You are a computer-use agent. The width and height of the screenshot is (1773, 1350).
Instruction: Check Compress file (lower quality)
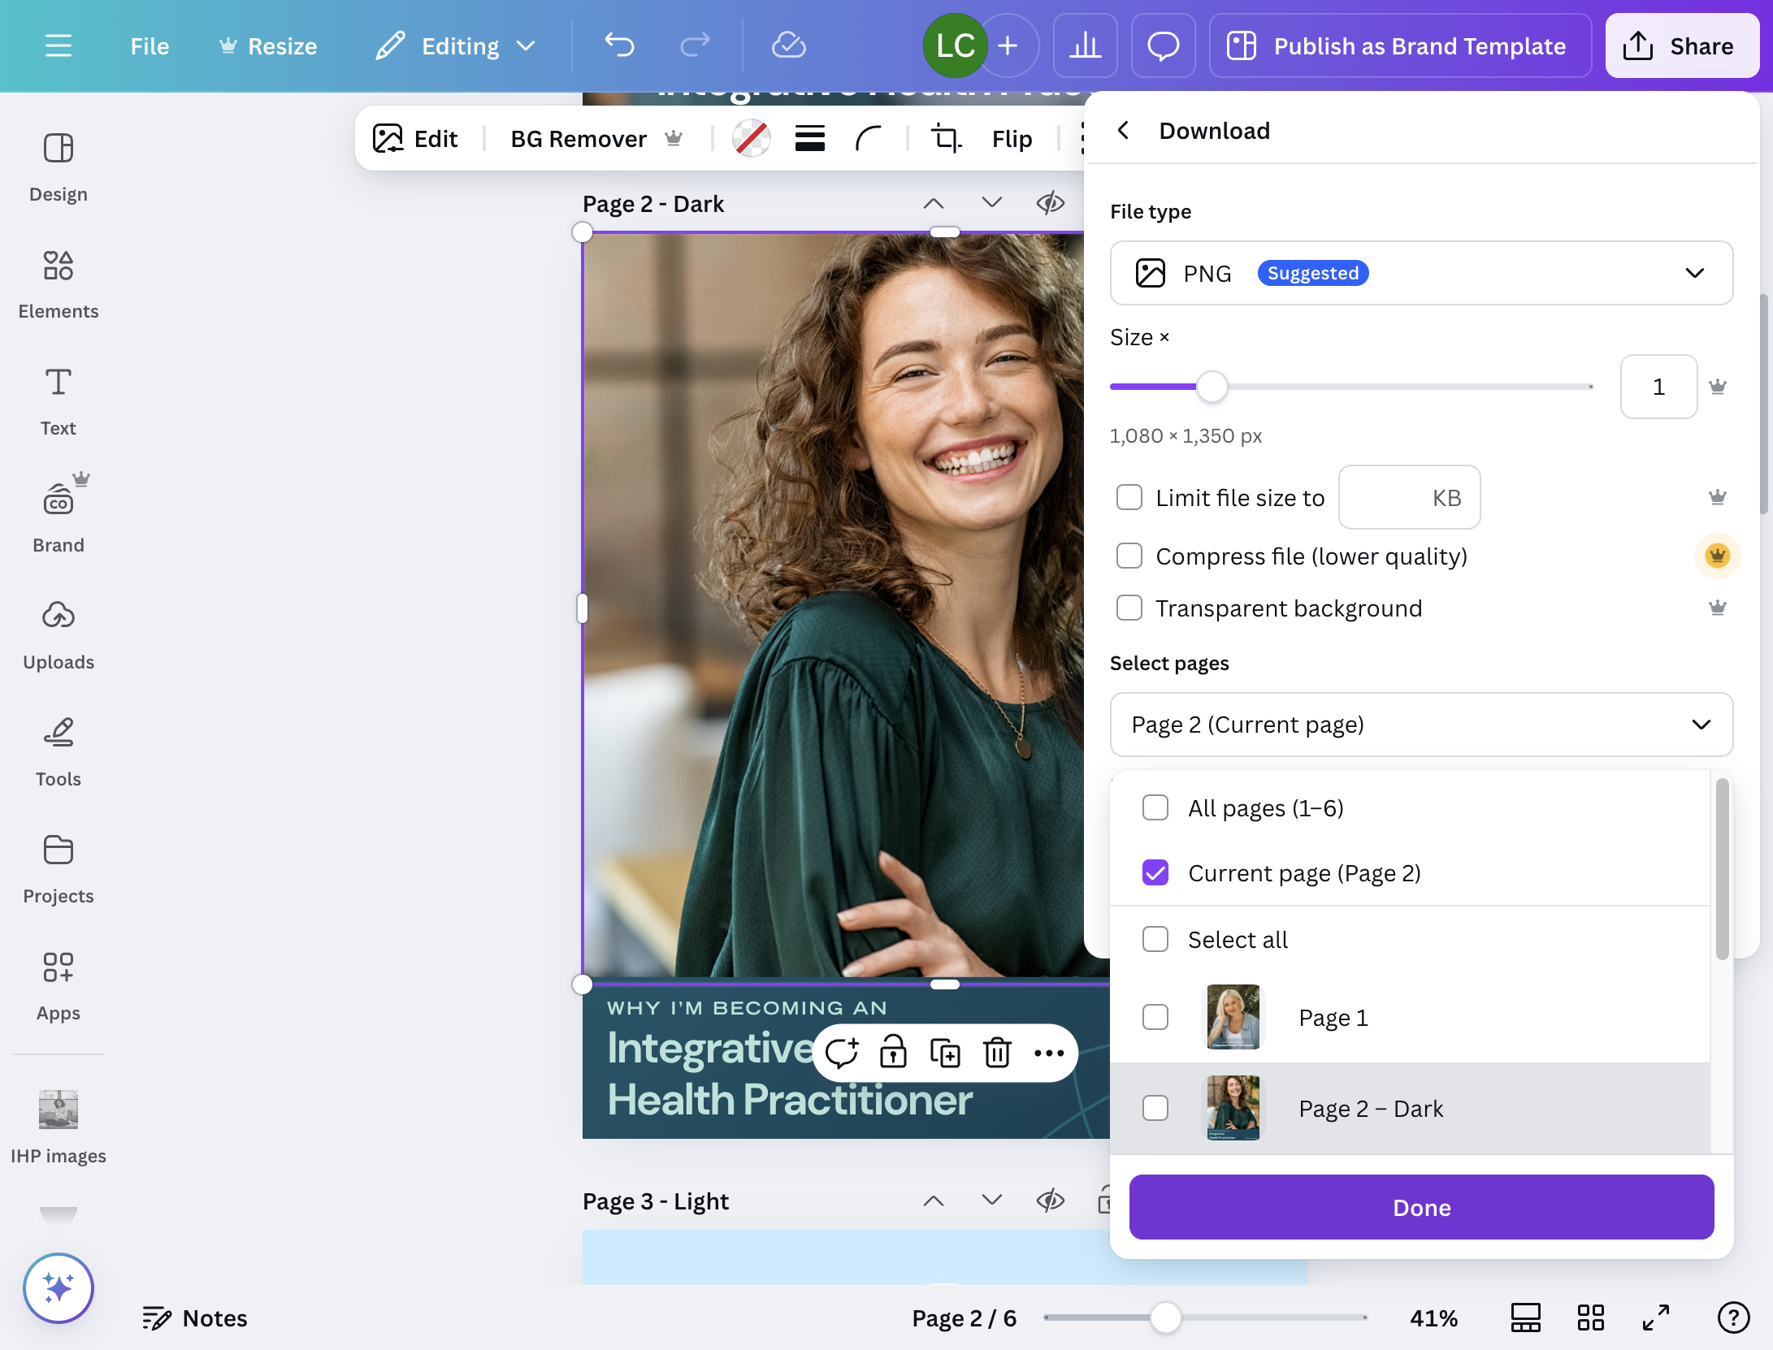tap(1129, 556)
